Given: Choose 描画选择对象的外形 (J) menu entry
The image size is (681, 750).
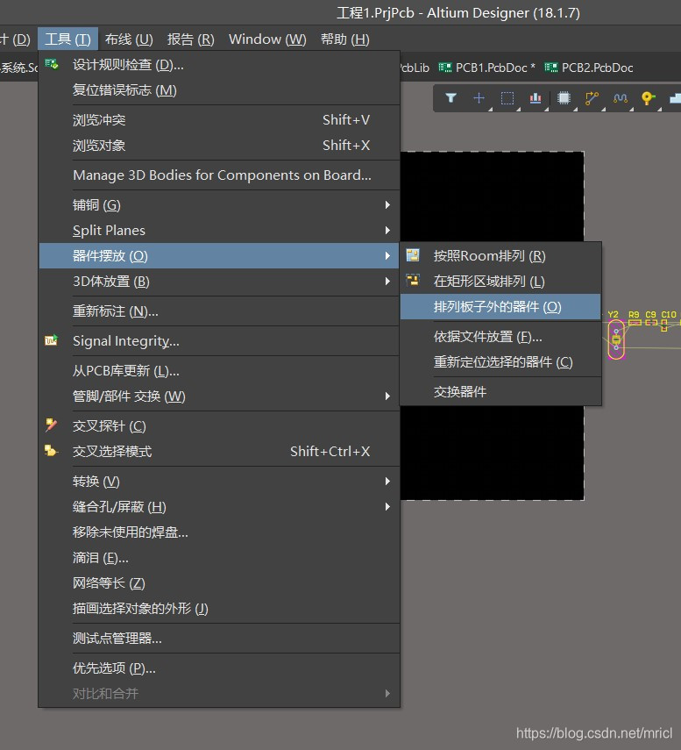Looking at the screenshot, I should pos(219,609).
